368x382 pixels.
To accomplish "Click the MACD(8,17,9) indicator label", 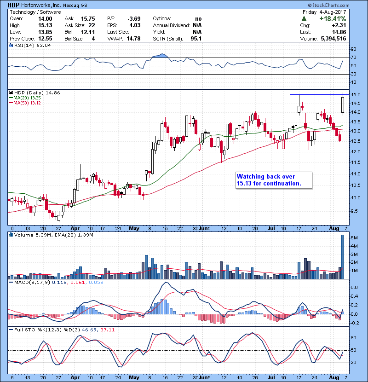I will [32, 283].
